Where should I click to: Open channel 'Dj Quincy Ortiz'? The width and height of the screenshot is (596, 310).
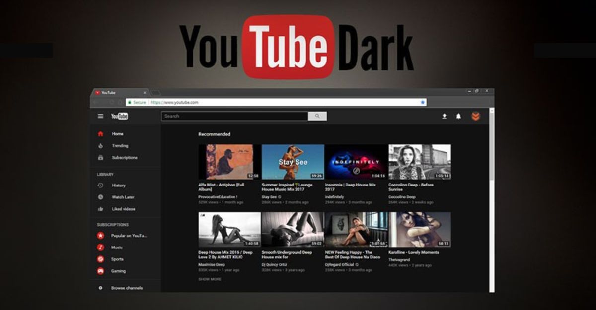(274, 264)
